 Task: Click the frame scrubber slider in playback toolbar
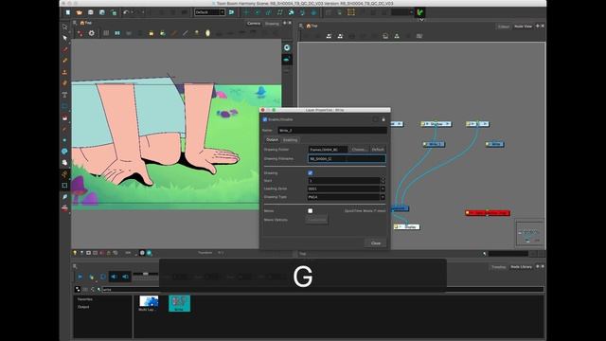click(145, 274)
